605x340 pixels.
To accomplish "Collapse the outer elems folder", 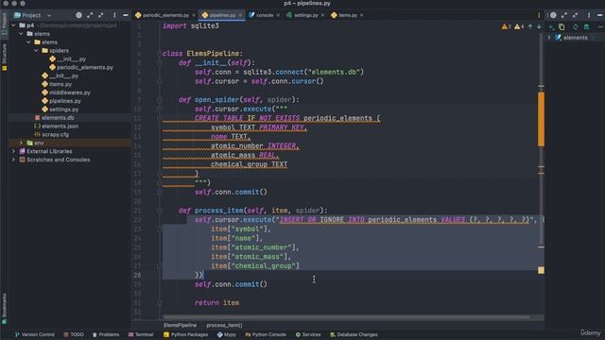I will [21, 34].
